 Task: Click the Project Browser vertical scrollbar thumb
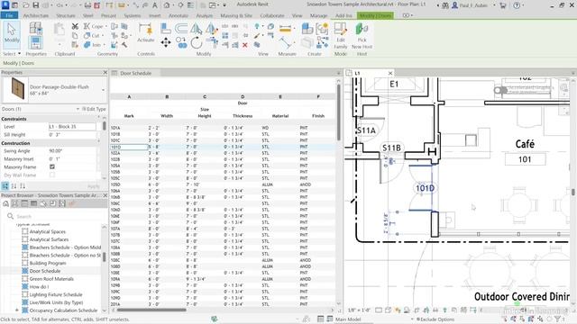coord(105,256)
